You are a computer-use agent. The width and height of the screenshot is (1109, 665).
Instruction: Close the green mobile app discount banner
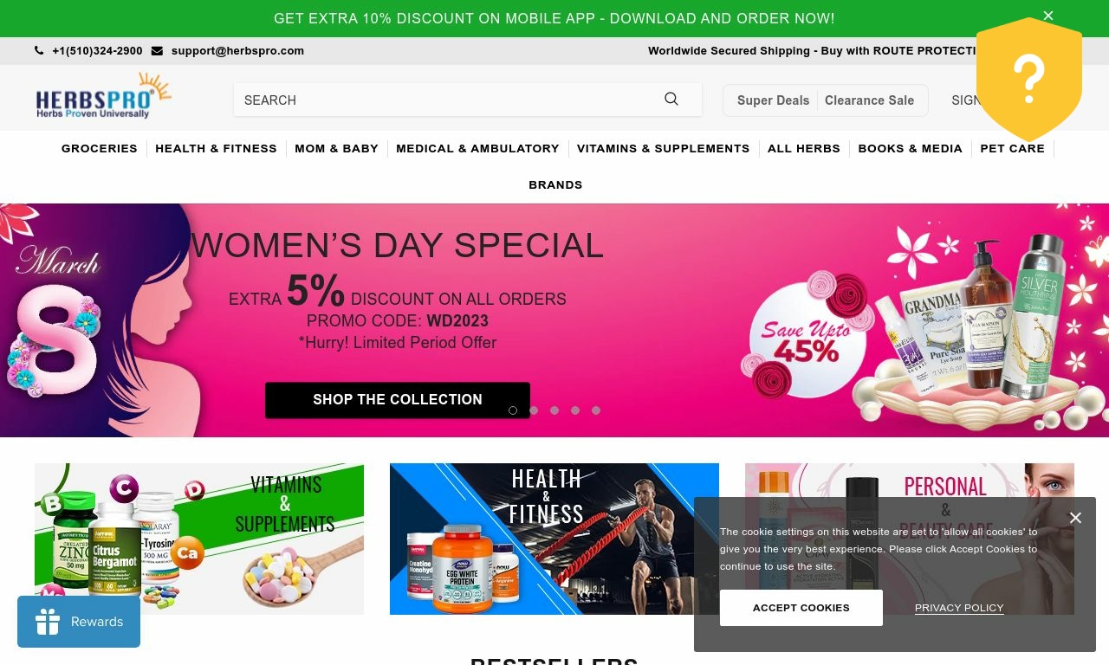(1048, 16)
